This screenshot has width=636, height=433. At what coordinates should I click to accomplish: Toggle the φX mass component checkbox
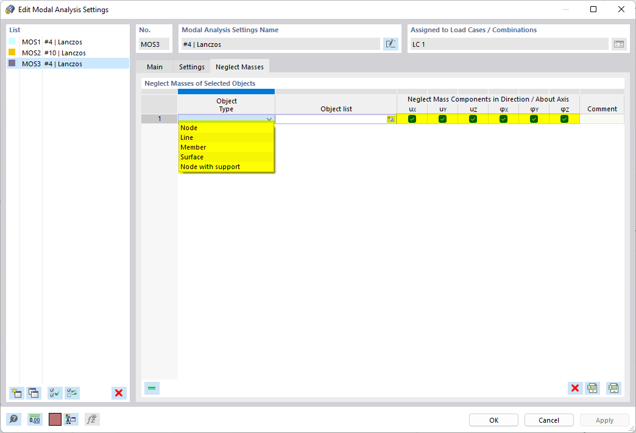pyautogui.click(x=503, y=119)
